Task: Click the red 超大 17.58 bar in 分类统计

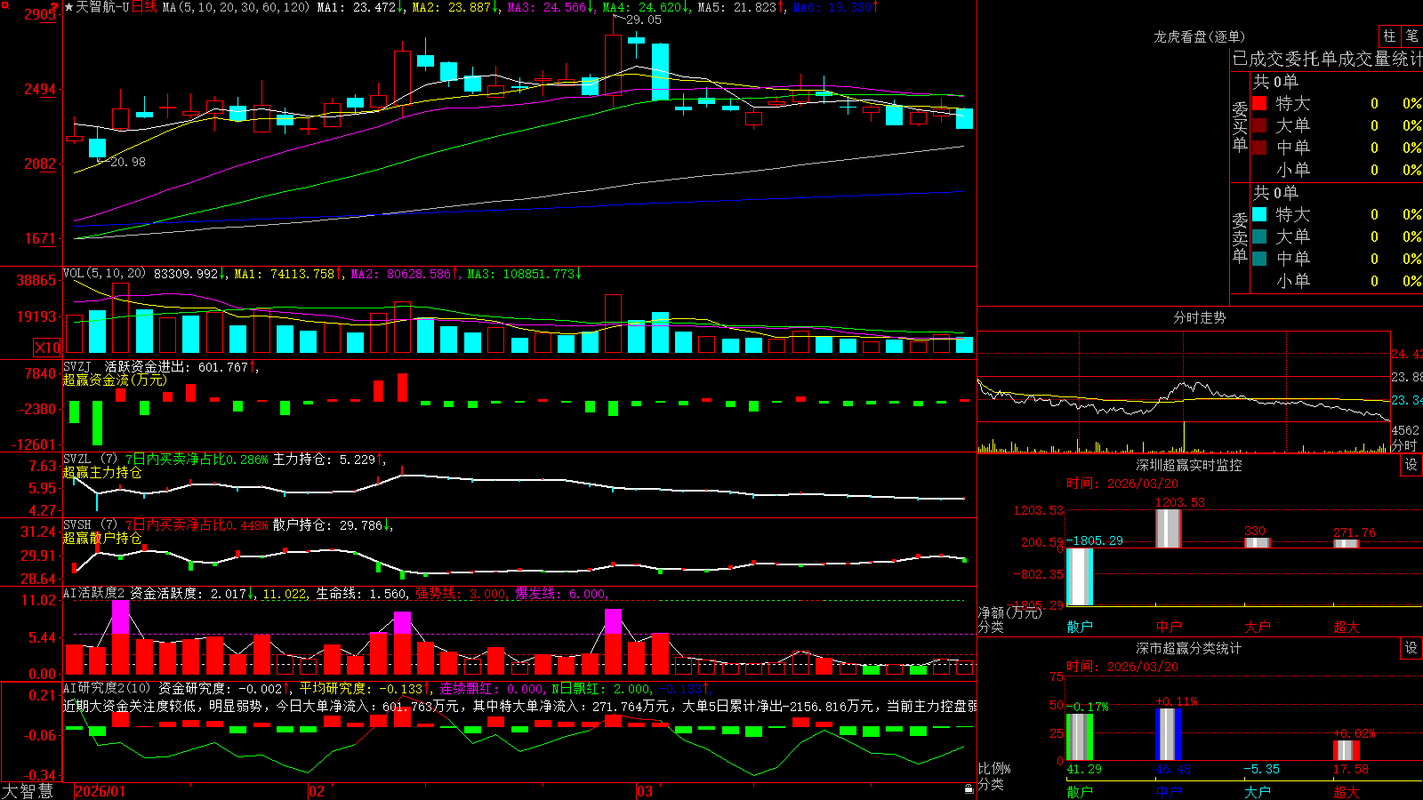Action: pos(1347,750)
